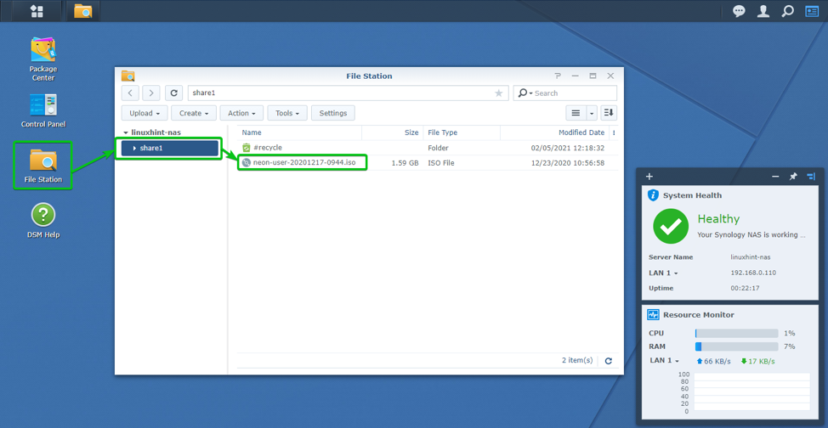This screenshot has width=828, height=428.
Task: Toggle the widgets panel icon in taskbar
Action: point(812,11)
